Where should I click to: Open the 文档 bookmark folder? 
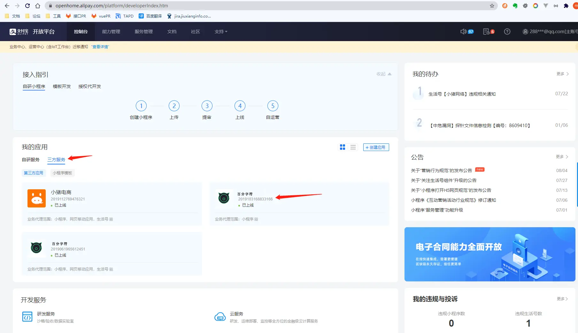(x=12, y=16)
